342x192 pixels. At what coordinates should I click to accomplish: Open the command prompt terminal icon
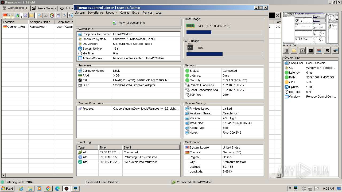311,51
